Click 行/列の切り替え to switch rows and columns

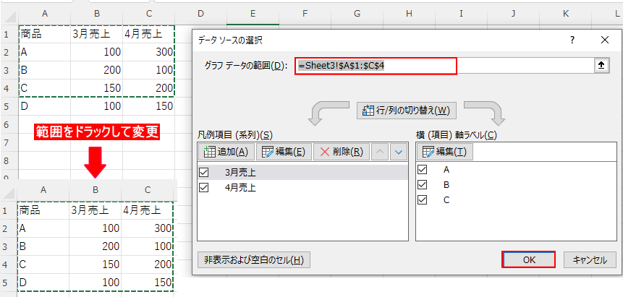coord(407,111)
